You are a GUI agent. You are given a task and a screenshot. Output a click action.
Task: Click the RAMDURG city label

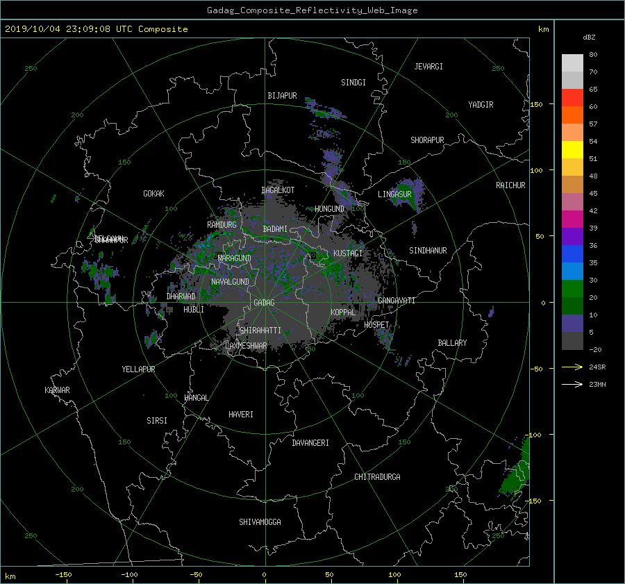pos(222,225)
